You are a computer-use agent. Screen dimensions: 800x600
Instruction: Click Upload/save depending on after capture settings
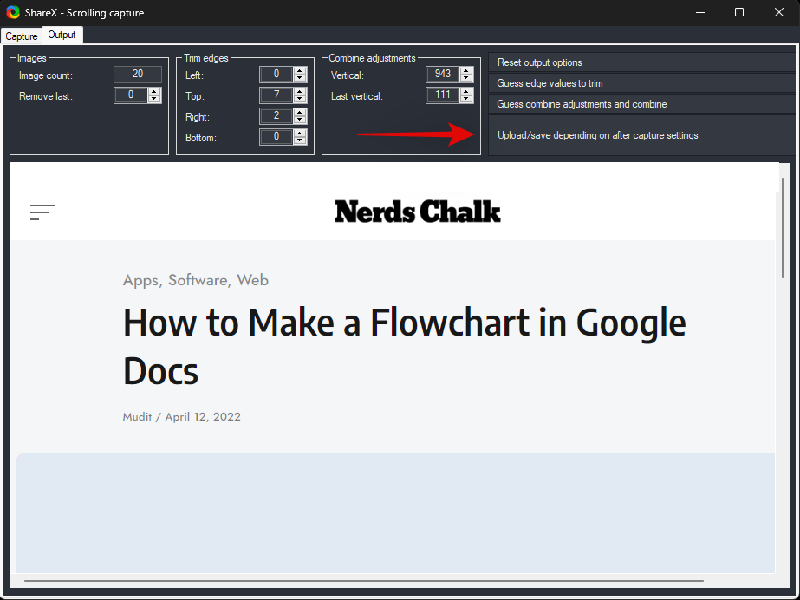(x=641, y=135)
